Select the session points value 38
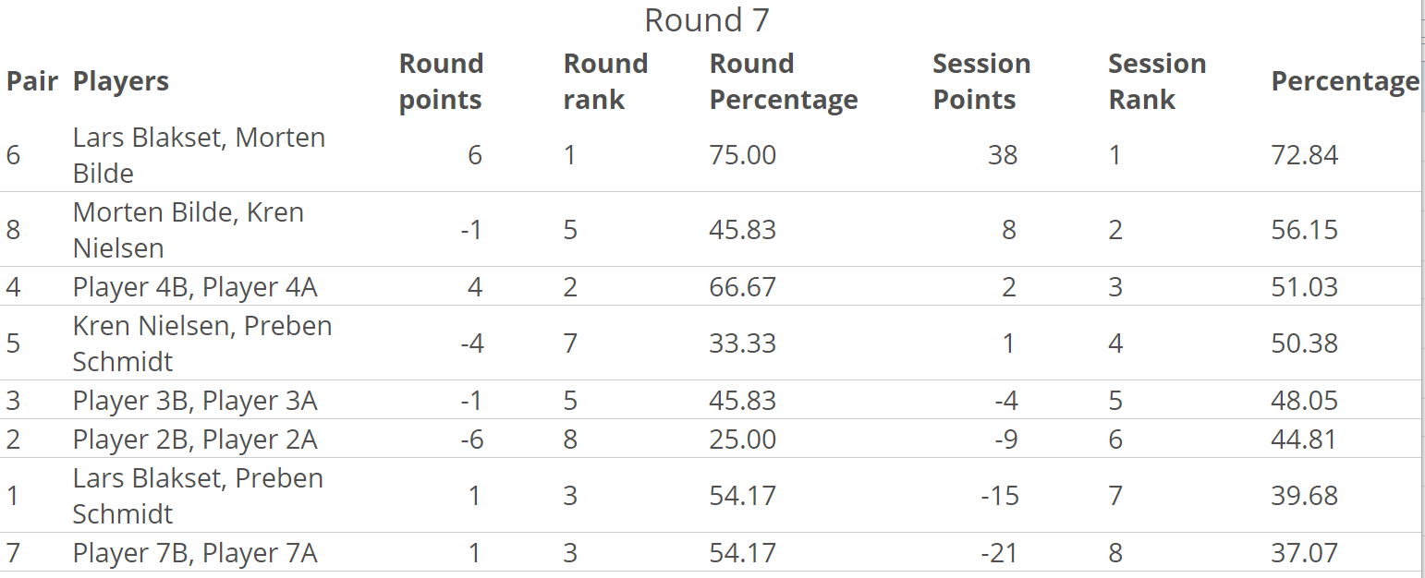 click(1002, 155)
